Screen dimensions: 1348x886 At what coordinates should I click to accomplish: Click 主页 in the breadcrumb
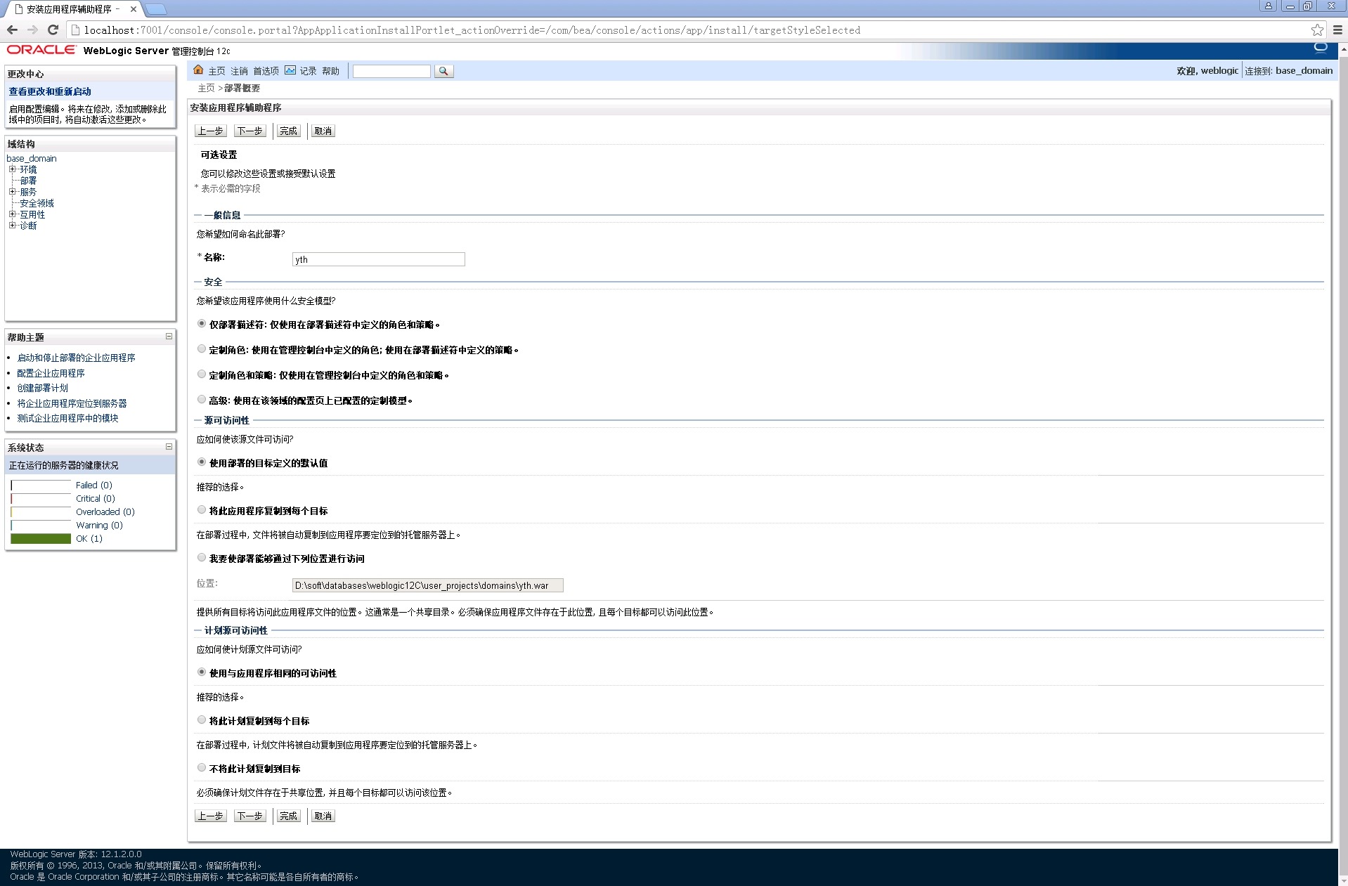[206, 88]
